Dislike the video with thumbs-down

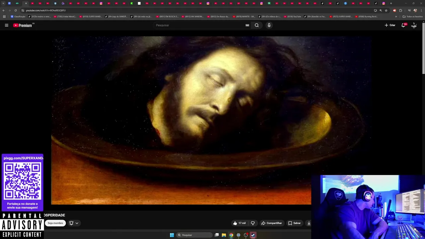[253, 223]
